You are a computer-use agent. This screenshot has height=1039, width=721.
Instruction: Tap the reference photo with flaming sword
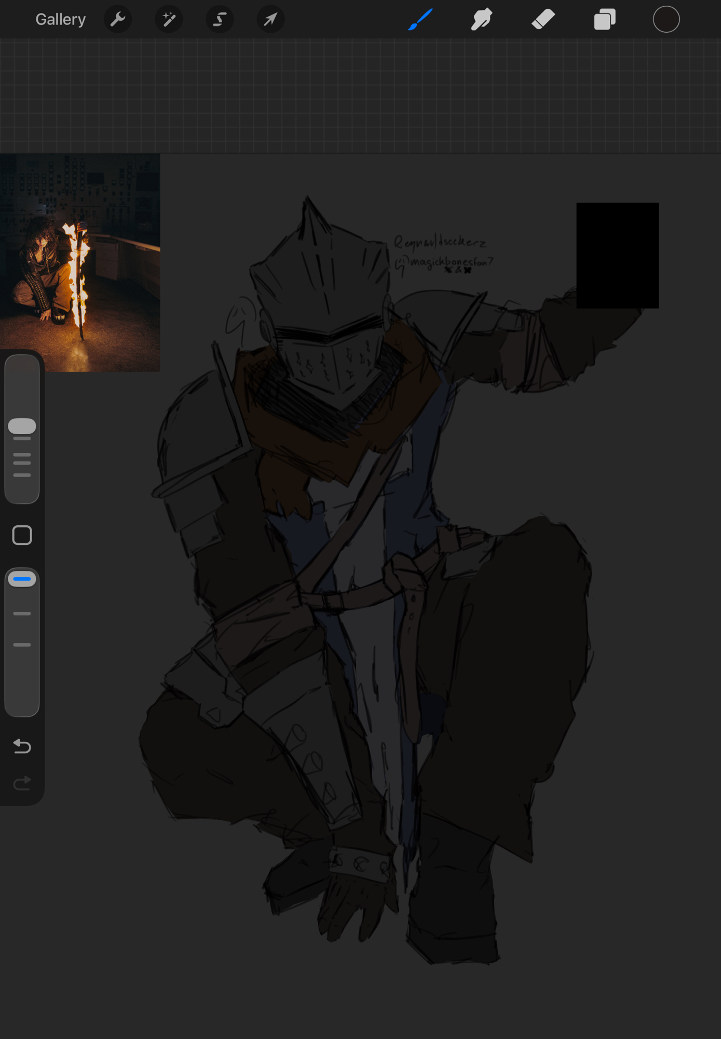[x=80, y=262]
